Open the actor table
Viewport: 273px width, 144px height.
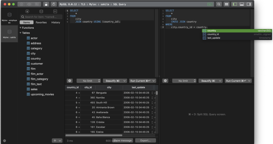(32, 38)
